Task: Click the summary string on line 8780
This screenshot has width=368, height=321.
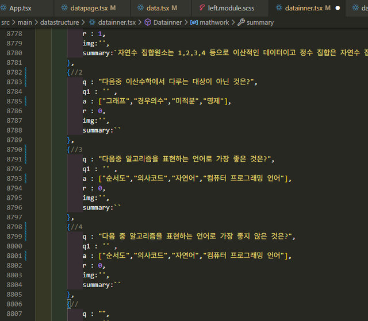Action: (241, 53)
